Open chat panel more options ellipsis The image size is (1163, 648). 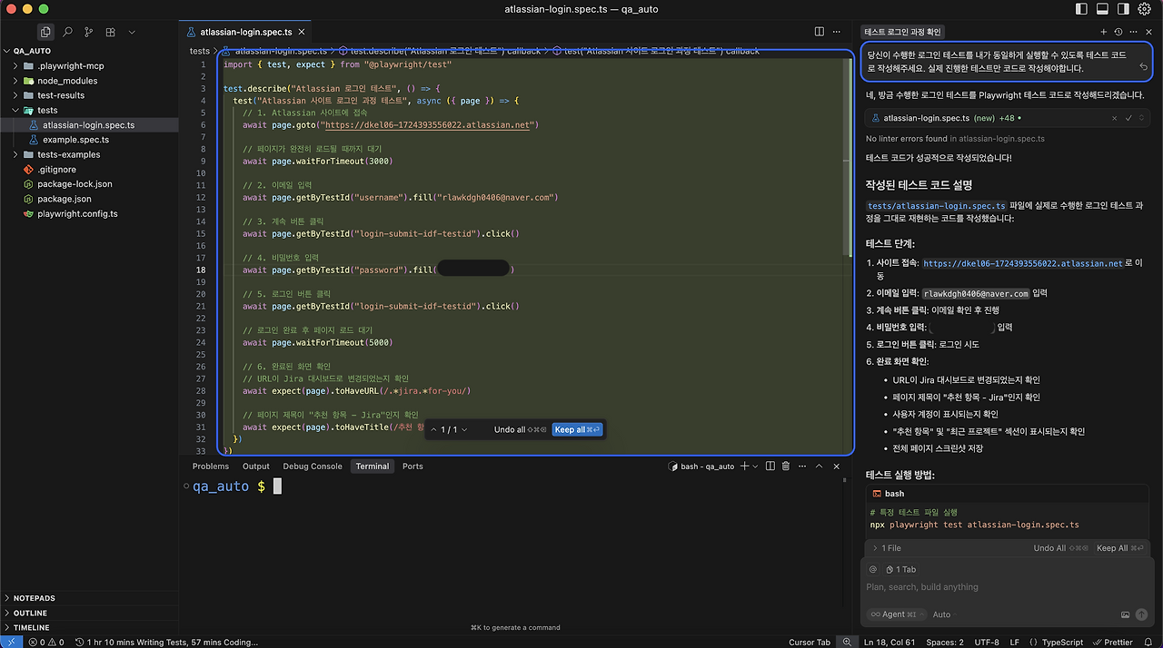[x=1133, y=32]
